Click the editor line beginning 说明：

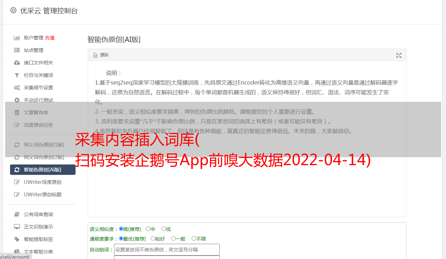point(114,73)
